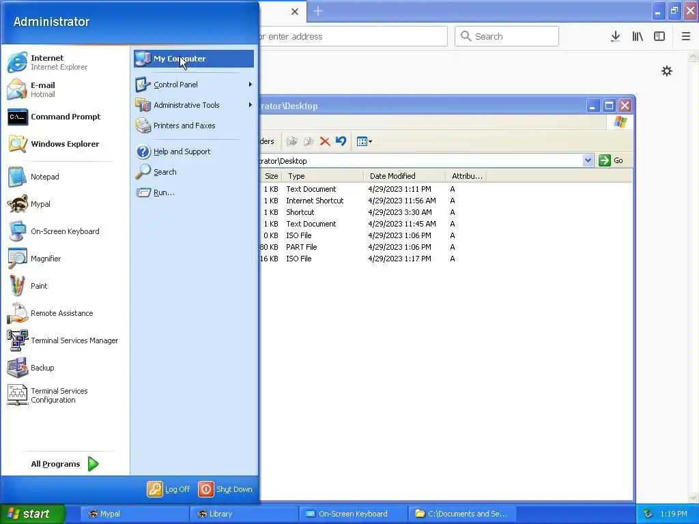Open new tab page settings gear

click(666, 71)
